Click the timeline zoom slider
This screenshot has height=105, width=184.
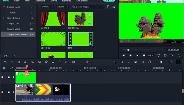(x=161, y=62)
